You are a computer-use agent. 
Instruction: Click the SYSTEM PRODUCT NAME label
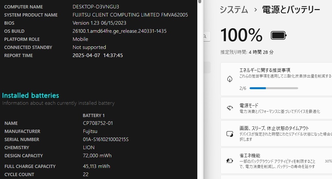(x=31, y=15)
